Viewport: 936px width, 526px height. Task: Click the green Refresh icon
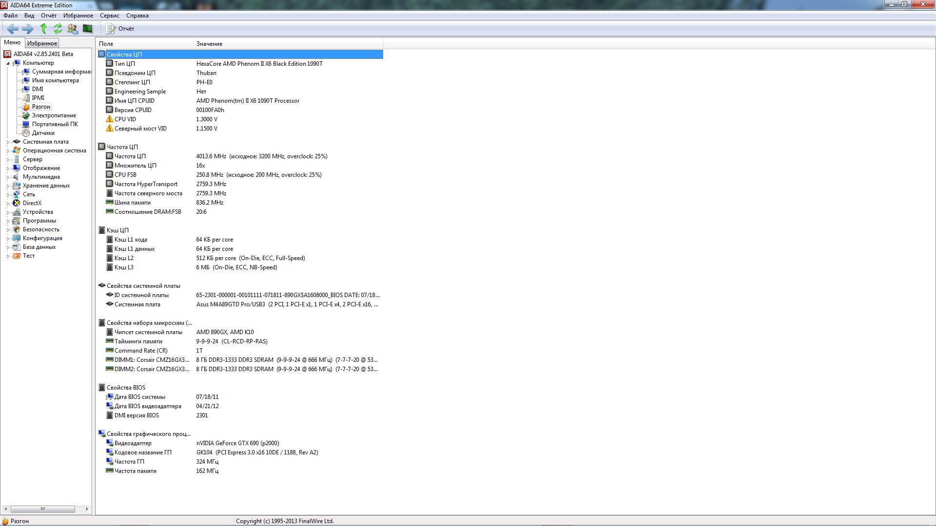pos(58,29)
